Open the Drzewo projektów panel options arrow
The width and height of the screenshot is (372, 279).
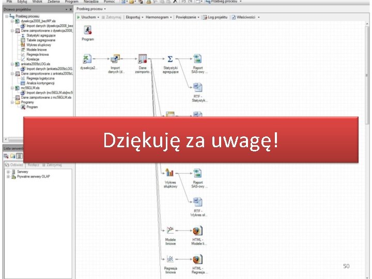67,9
